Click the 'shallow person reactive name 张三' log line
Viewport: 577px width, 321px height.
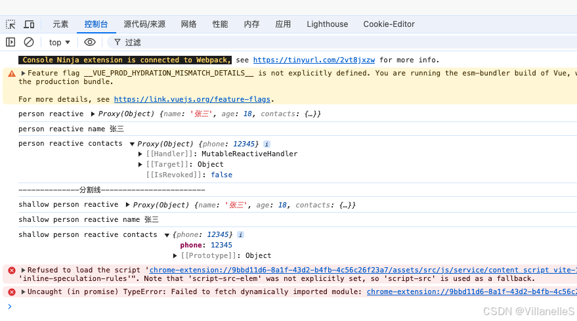point(89,219)
